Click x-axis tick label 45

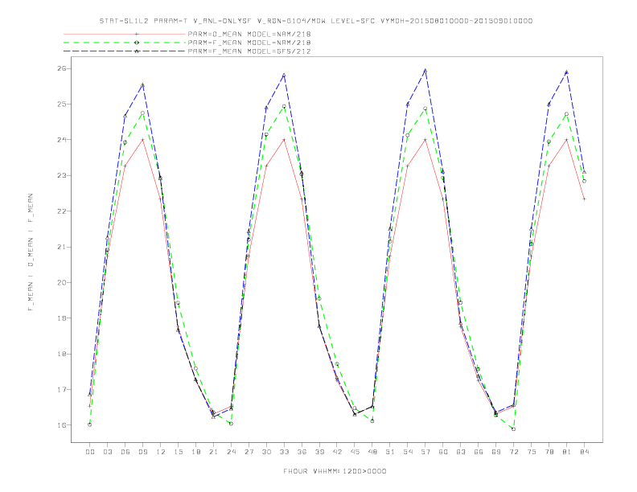355,452
